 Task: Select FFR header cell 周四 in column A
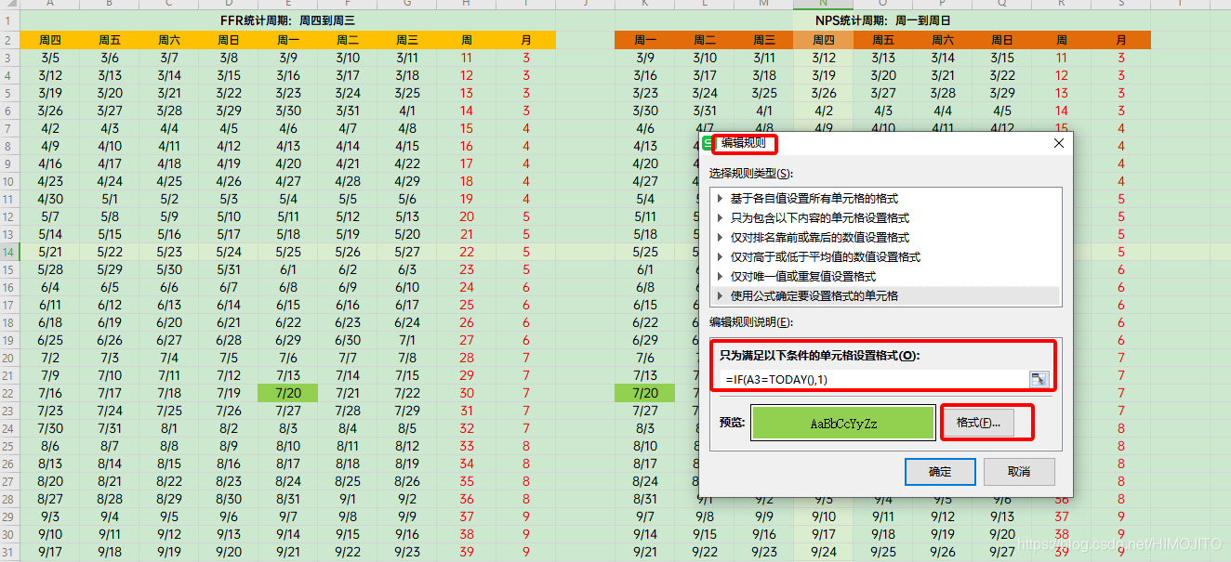[50, 40]
